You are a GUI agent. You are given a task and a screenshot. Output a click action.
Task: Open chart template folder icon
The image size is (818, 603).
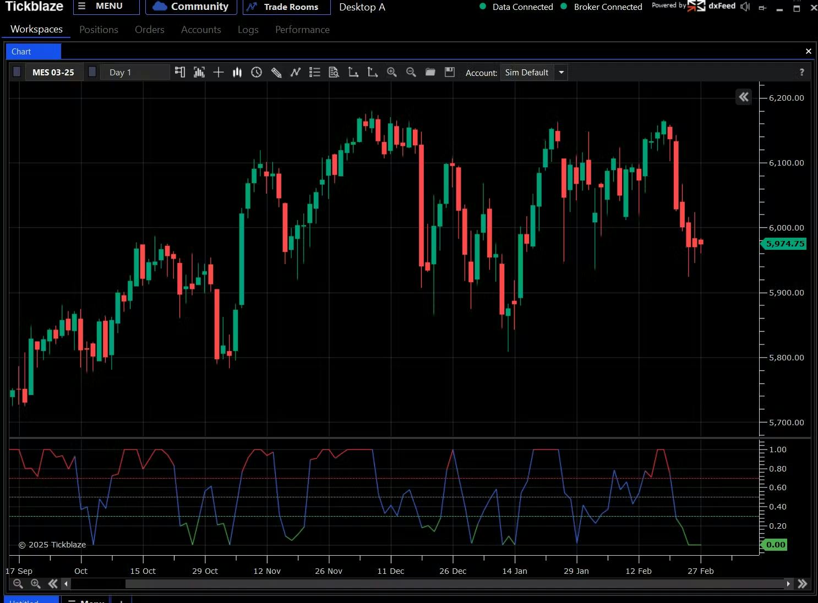[x=430, y=72]
